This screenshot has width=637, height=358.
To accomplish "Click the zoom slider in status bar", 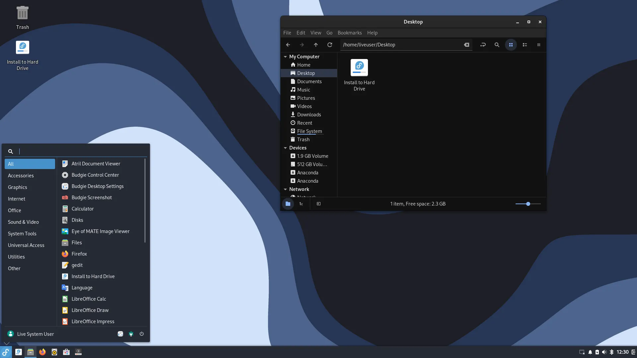I will [x=528, y=204].
